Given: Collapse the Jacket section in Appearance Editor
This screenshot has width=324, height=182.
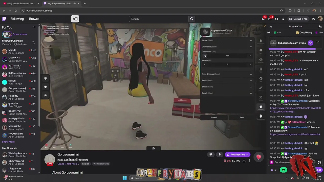Looking at the screenshot, I should tap(251, 40).
